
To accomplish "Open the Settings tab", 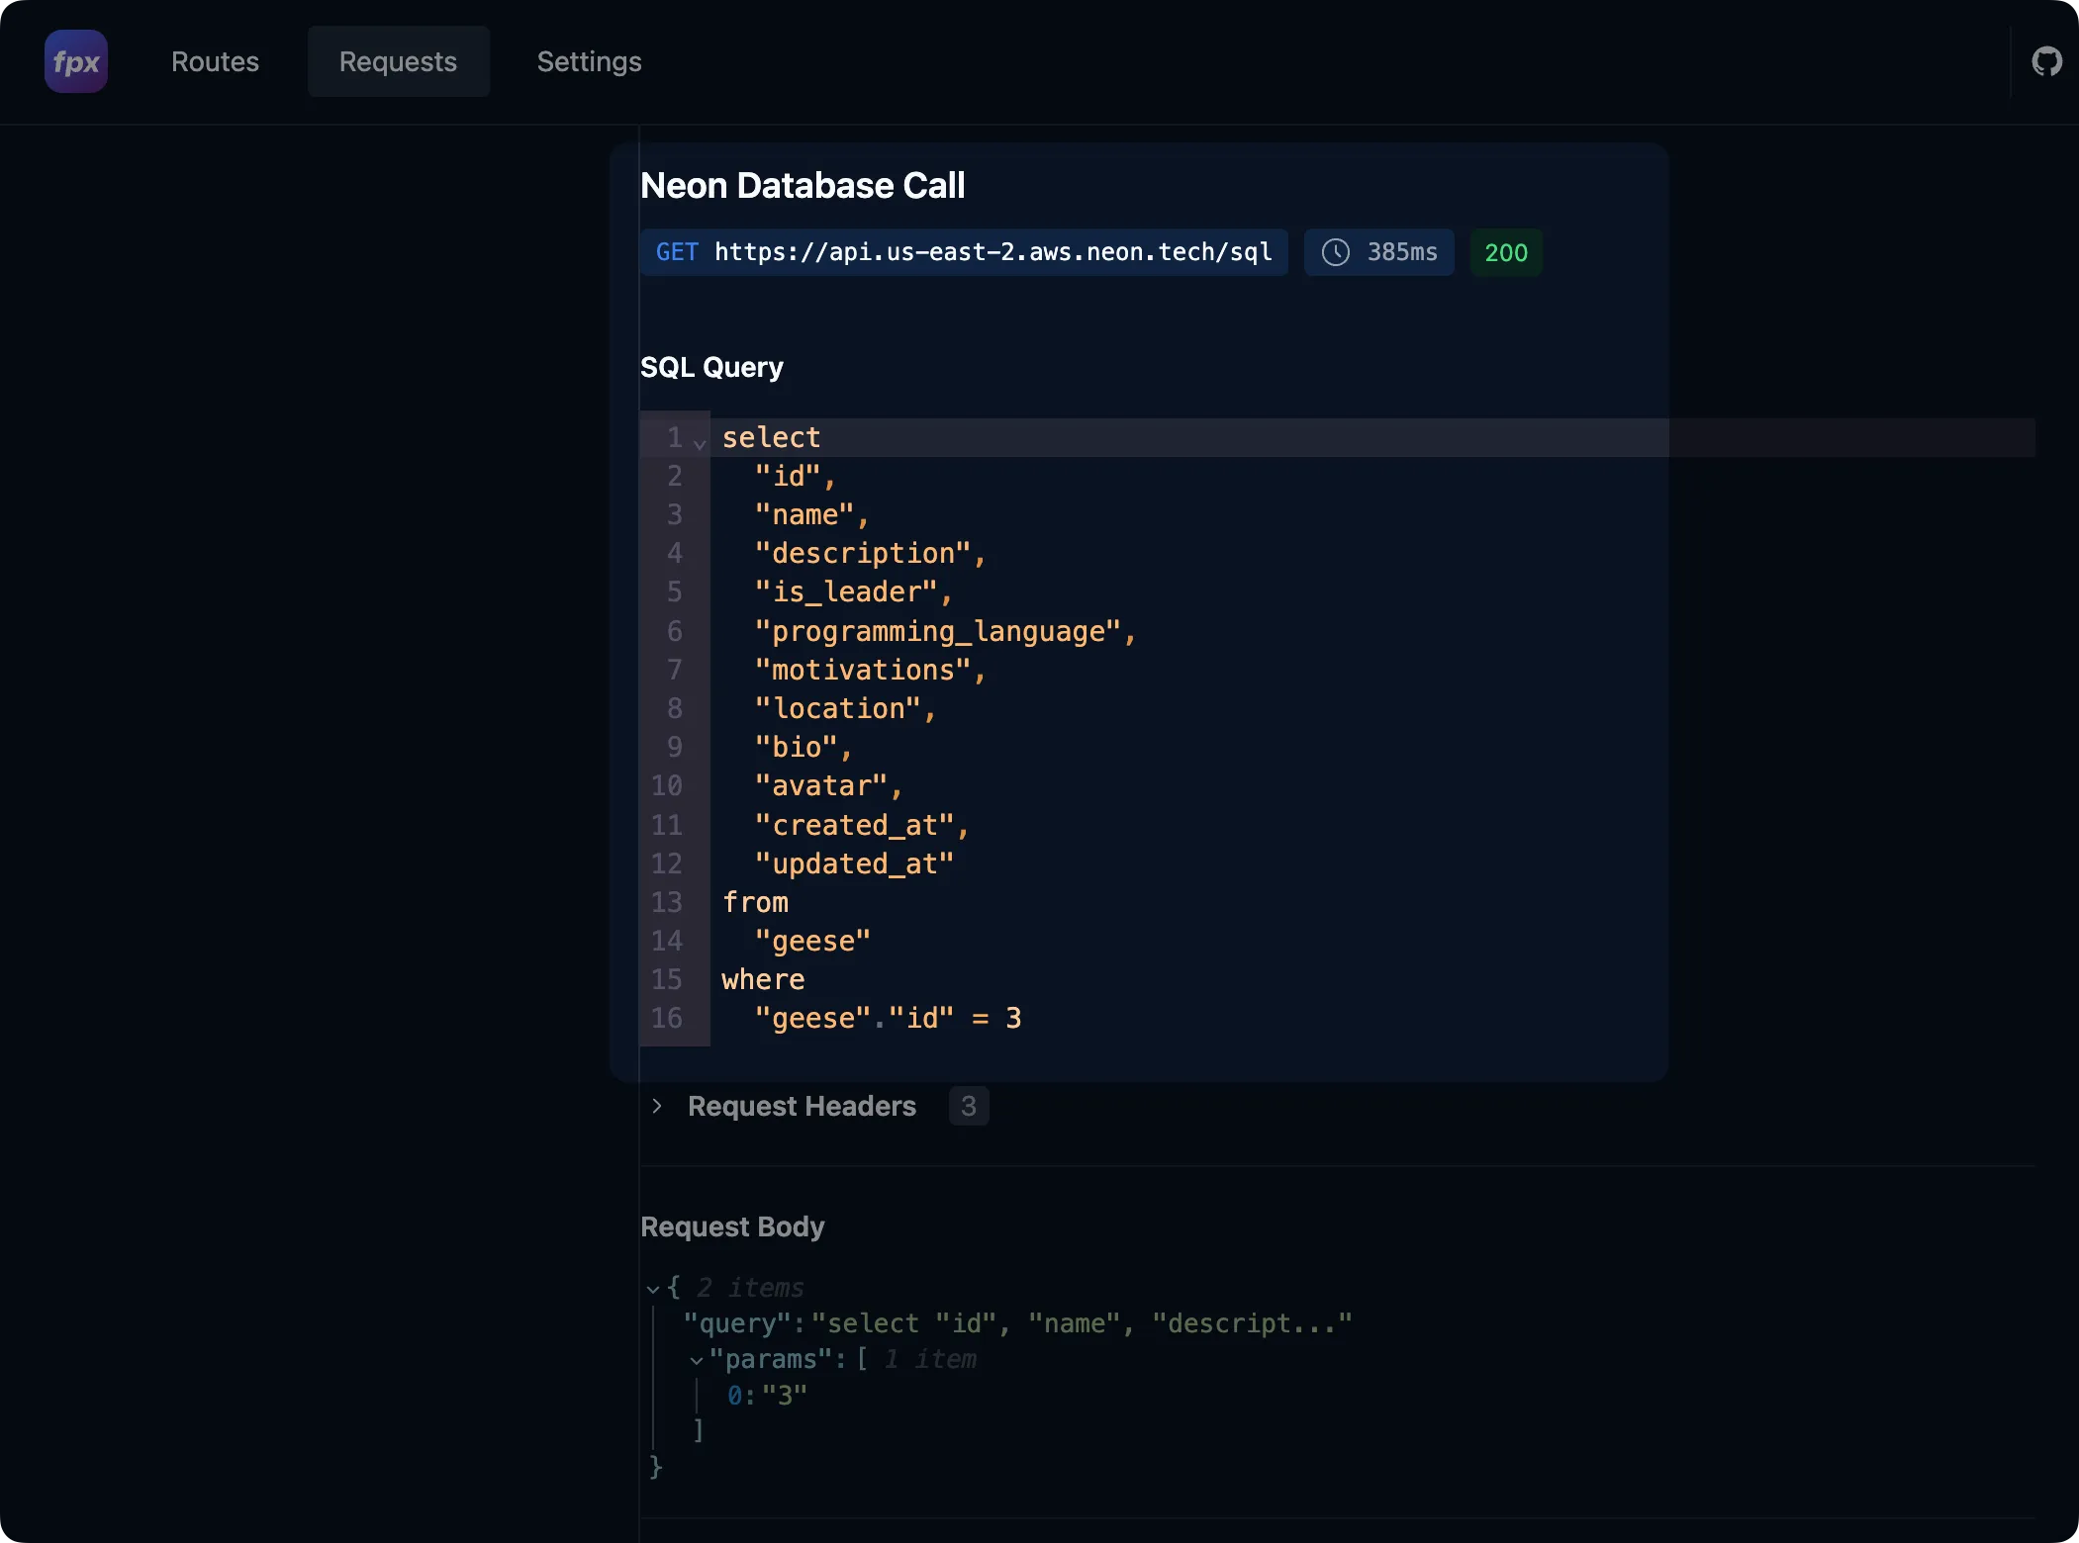I will 589,61.
